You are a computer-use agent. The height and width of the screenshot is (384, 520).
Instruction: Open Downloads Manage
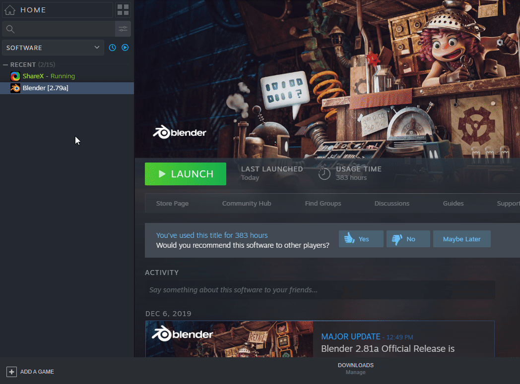tap(355, 369)
